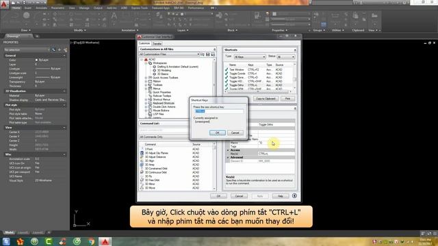Click Cancel in the Shortcut Keys dialog

[235, 133]
